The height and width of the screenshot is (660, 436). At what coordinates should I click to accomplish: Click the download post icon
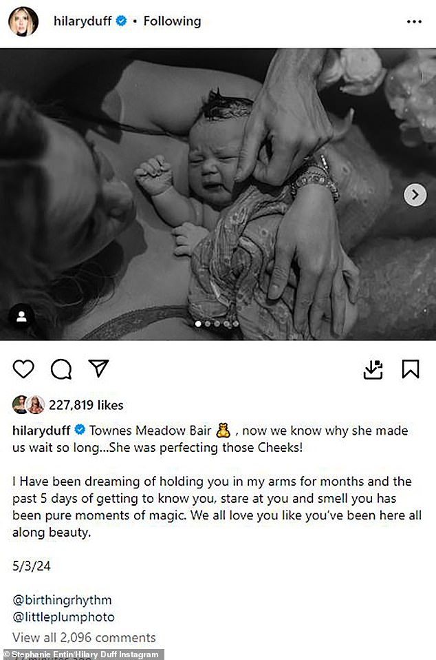pos(373,369)
